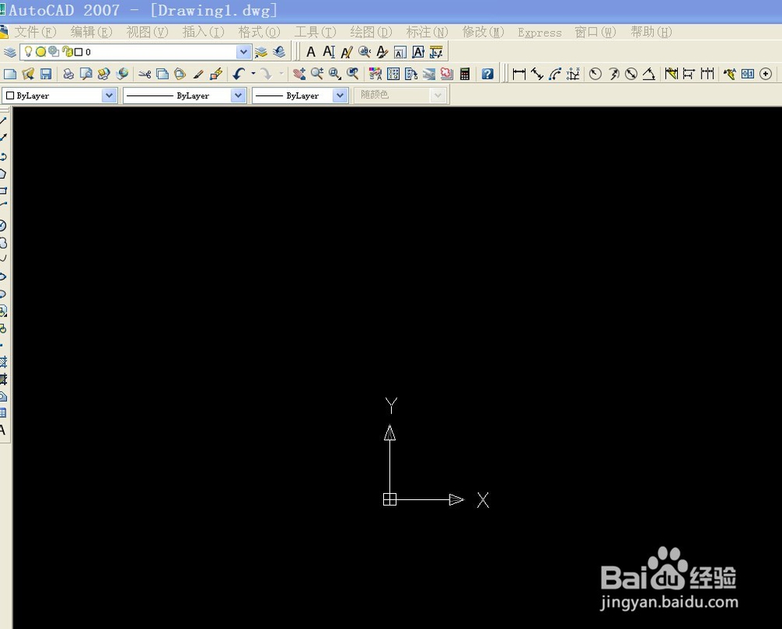This screenshot has height=629, width=782.
Task: Open the 文件(F) menu
Action: (x=35, y=32)
